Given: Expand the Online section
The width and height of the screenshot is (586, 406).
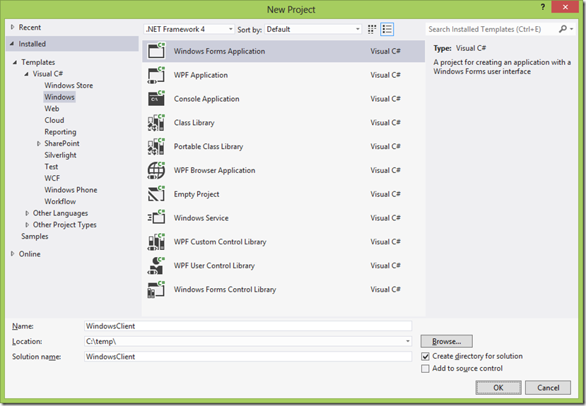Looking at the screenshot, I should tap(13, 253).
